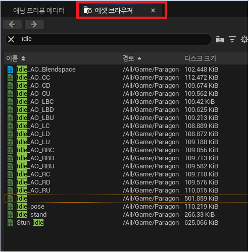Click the animation icon for Idle_AO_CU
The width and height of the screenshot is (249, 252).
click(10, 94)
